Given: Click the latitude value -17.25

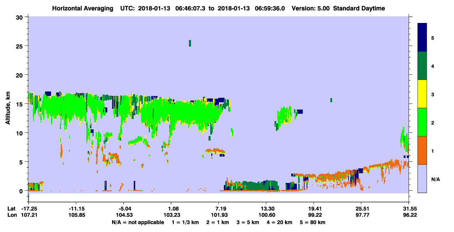Looking at the screenshot, I should click(29, 209).
